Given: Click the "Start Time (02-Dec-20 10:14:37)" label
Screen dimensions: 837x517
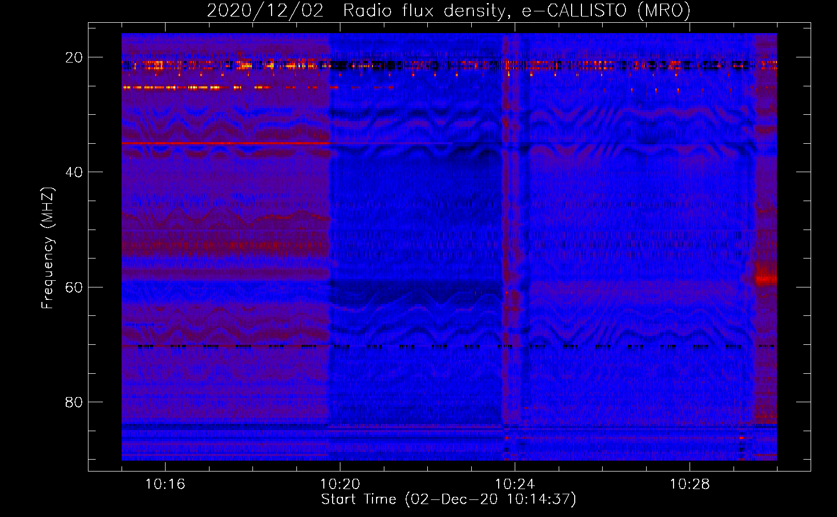Looking at the screenshot, I should click(x=449, y=499).
